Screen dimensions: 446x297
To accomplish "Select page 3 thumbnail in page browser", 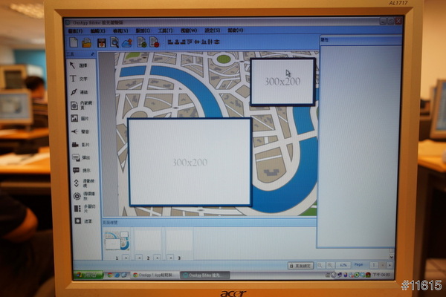I will tap(179, 241).
